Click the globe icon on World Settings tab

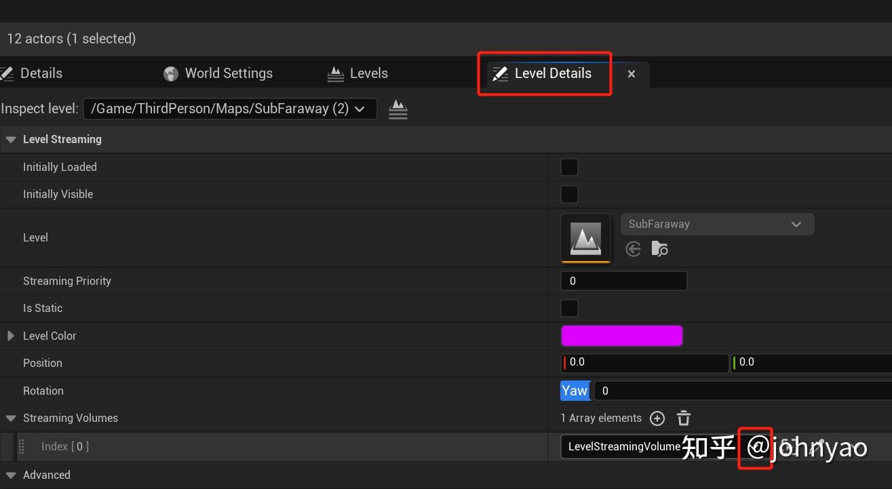pyautogui.click(x=170, y=73)
